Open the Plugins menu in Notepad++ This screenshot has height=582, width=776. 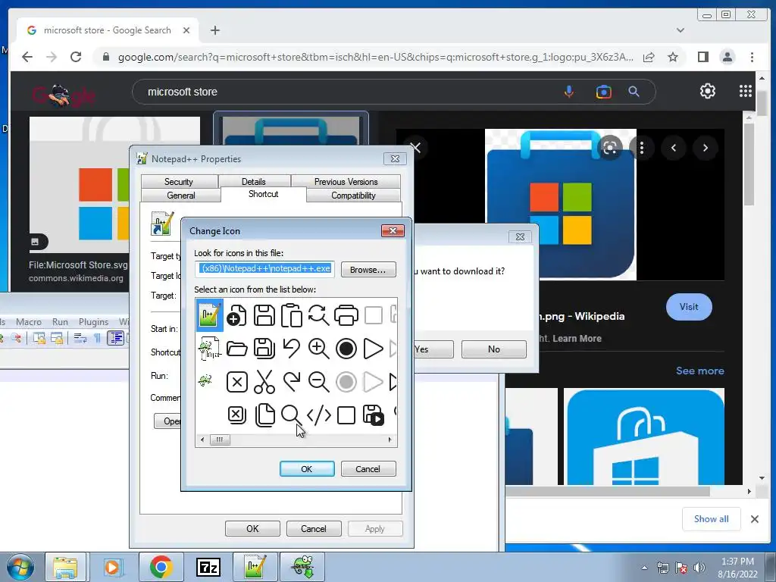tap(93, 321)
